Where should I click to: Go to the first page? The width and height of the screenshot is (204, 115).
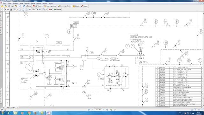point(89,110)
